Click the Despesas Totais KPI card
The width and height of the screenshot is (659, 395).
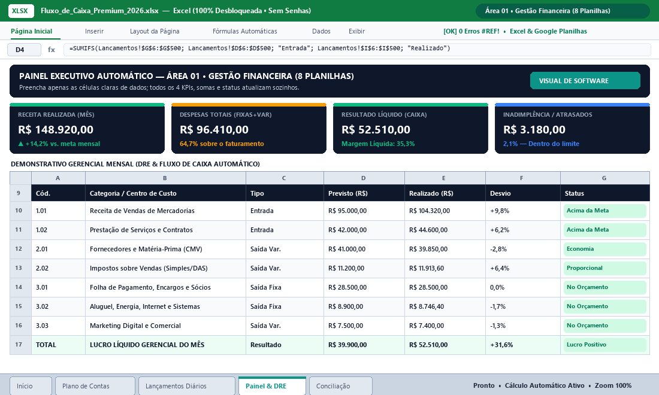[x=249, y=129]
